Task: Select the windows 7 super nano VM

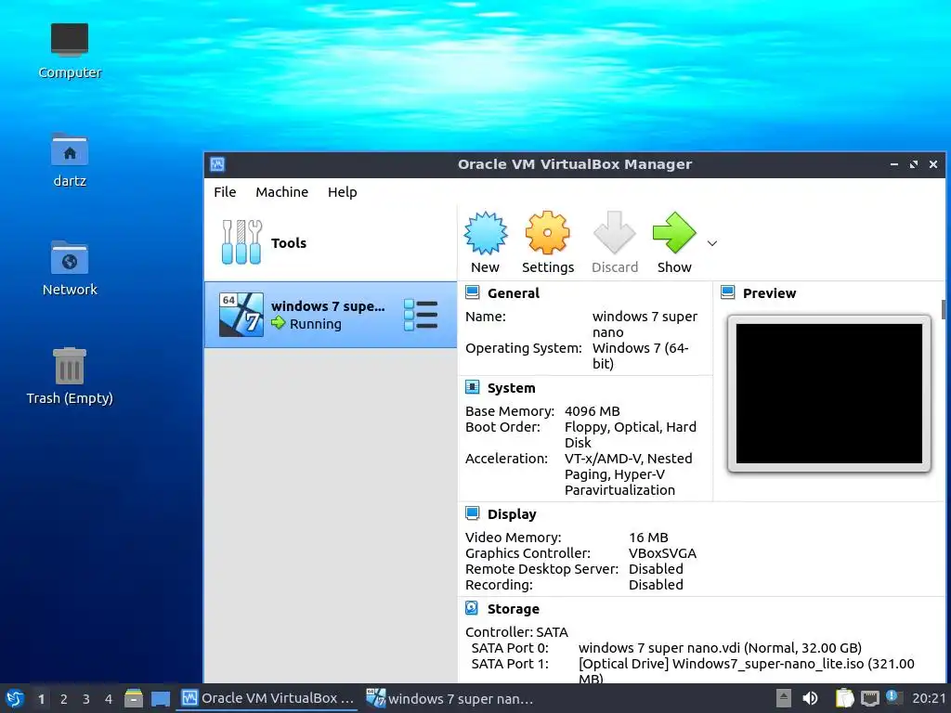Action: tap(331, 315)
